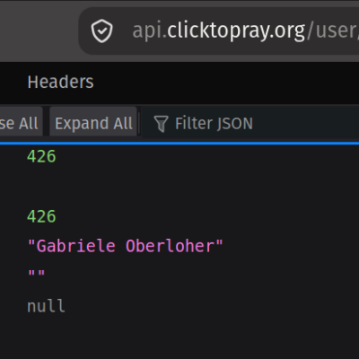Select the null value
The image size is (359, 359).
point(46,306)
